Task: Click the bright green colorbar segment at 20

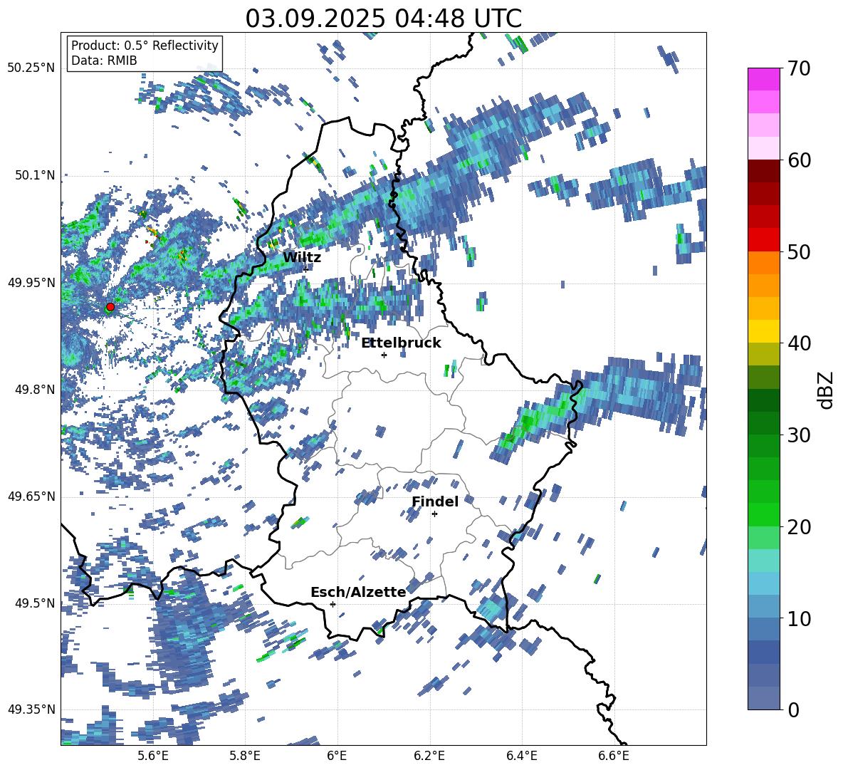Action: (763, 514)
